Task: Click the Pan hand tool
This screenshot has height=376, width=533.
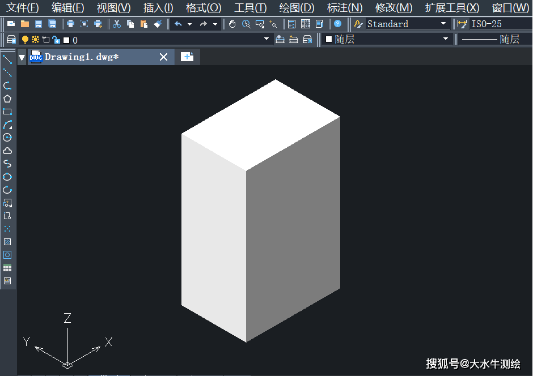Action: (x=232, y=24)
